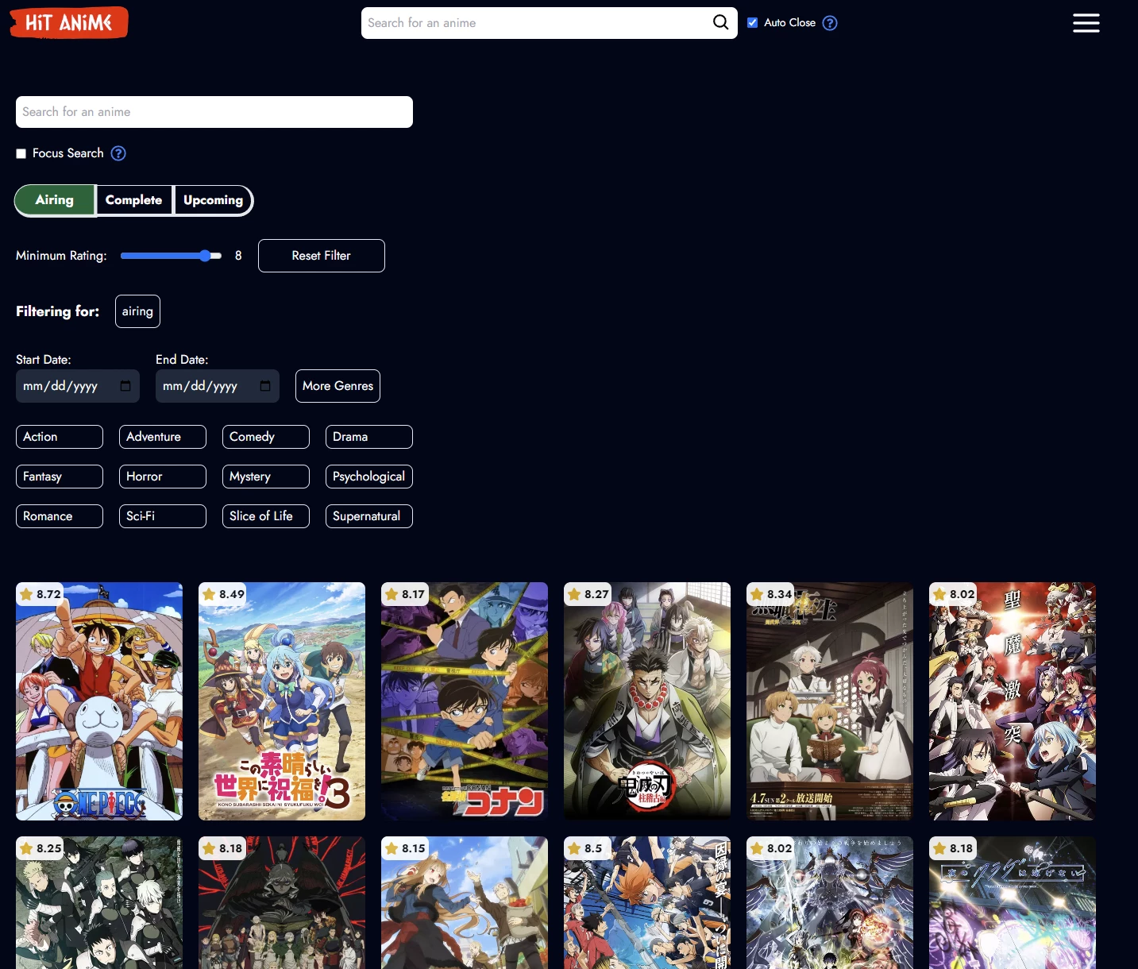1138x969 pixels.
Task: Click the Reset Filter button
Action: (321, 256)
